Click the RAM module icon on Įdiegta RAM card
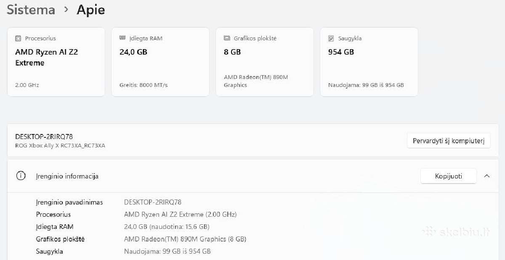This screenshot has width=505, height=260. point(122,38)
